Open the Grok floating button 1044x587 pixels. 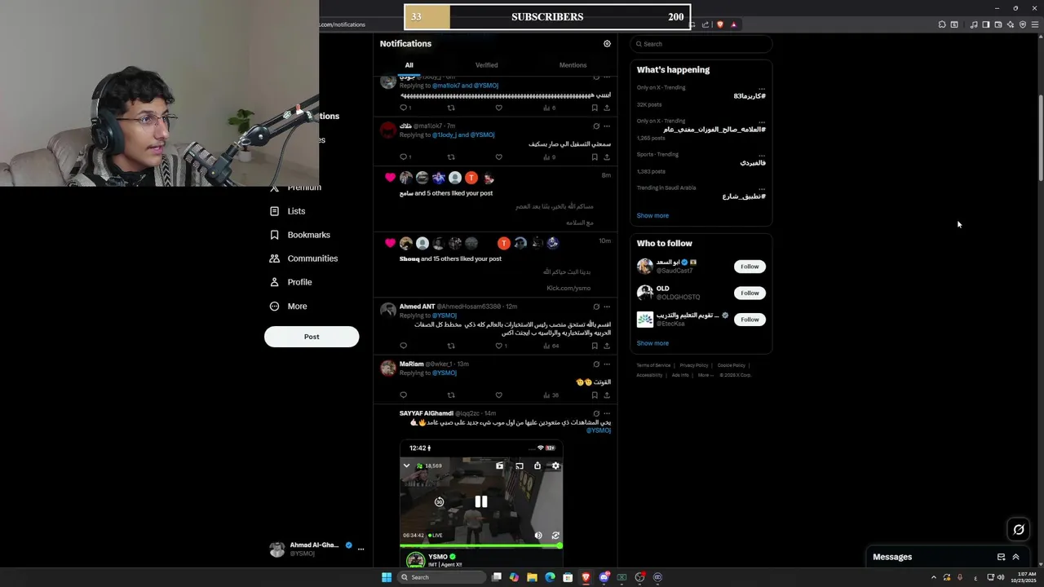point(1019,530)
